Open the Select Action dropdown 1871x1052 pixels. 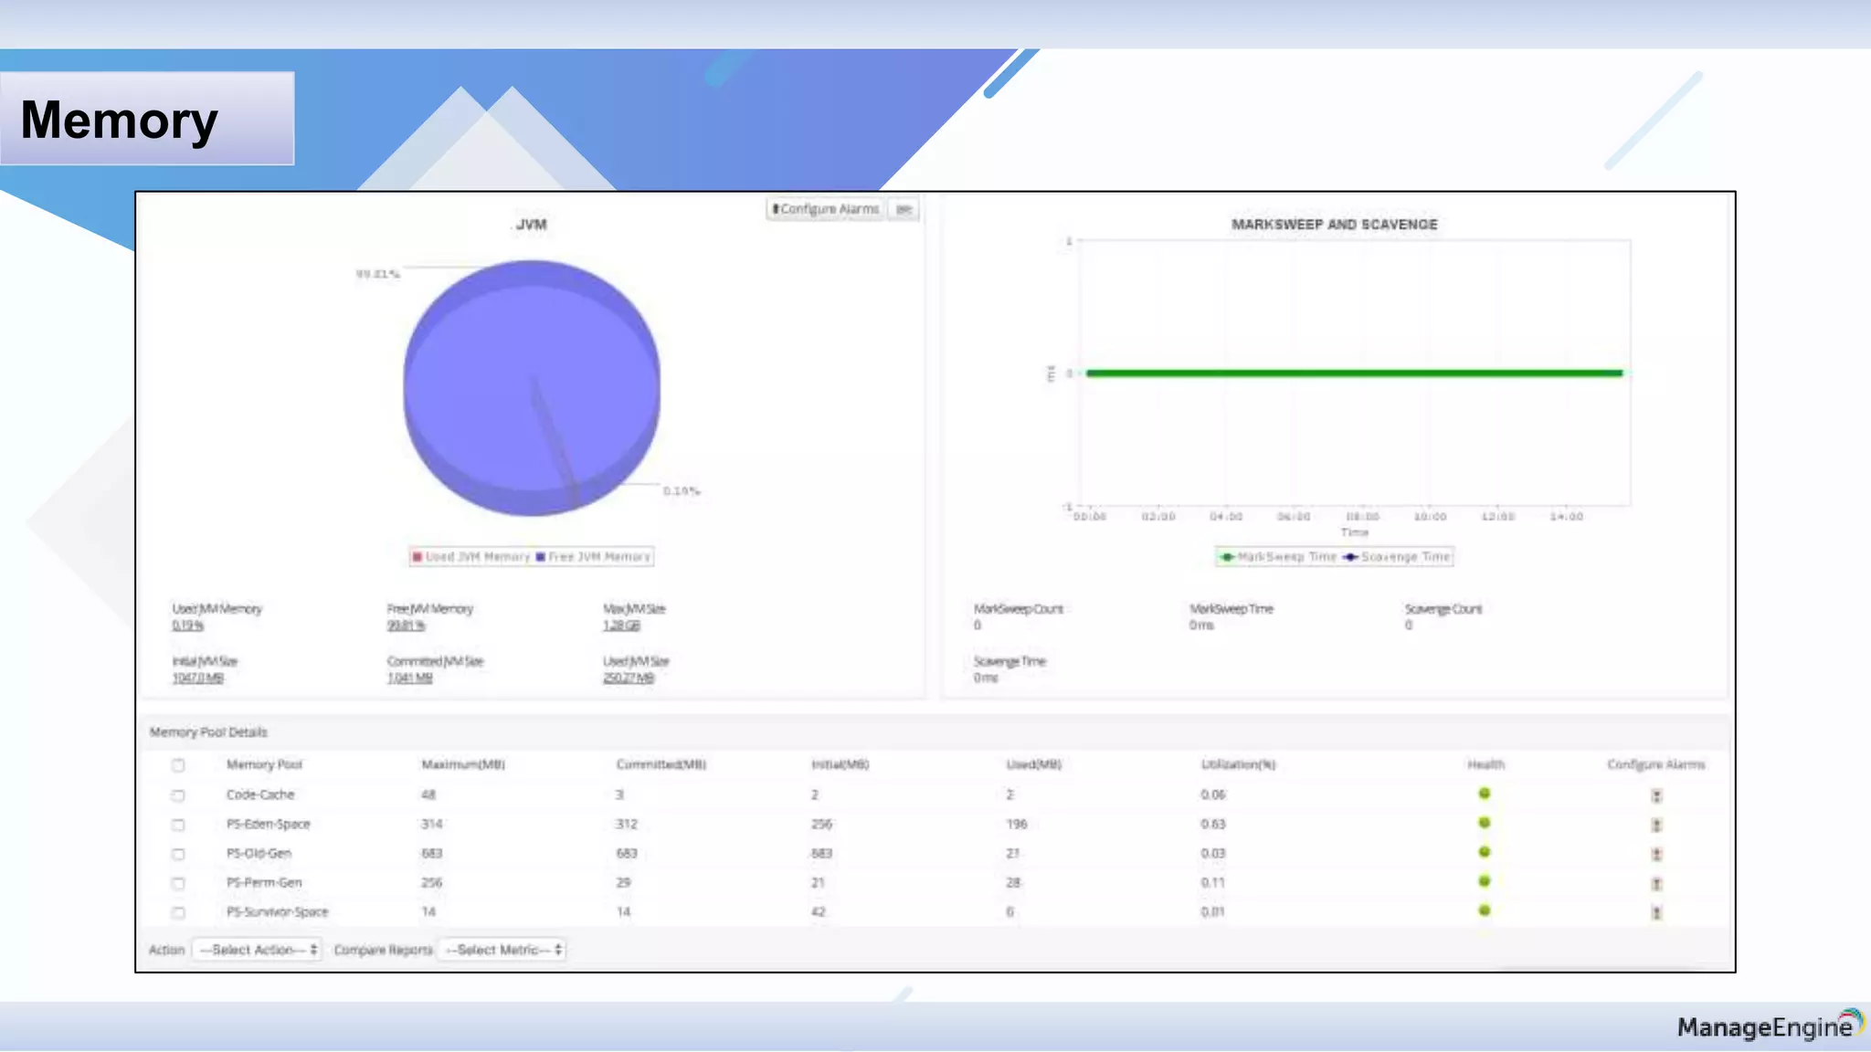coord(258,950)
